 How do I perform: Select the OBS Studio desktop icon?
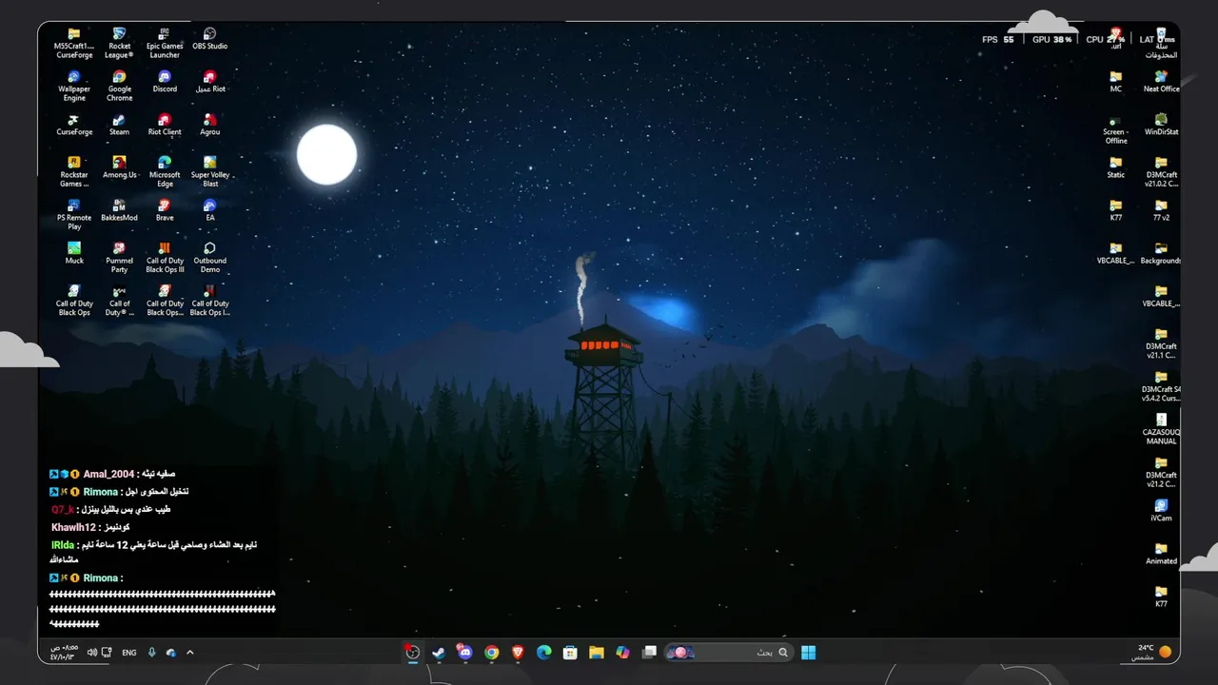point(210,39)
